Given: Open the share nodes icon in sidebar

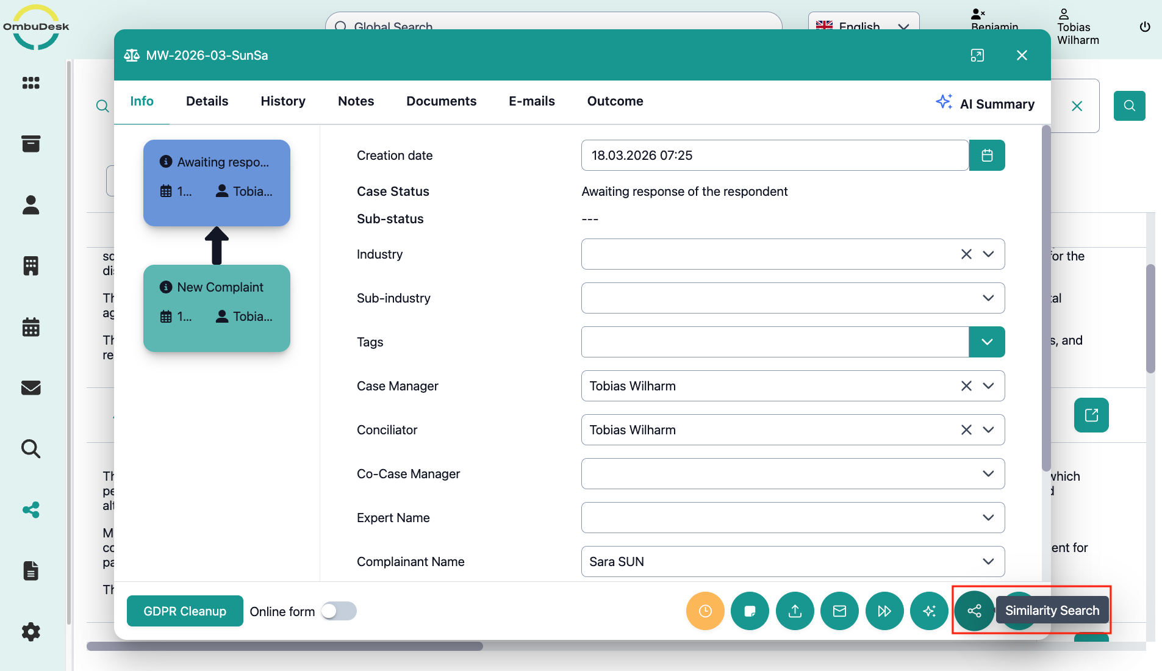Looking at the screenshot, I should (x=30, y=510).
